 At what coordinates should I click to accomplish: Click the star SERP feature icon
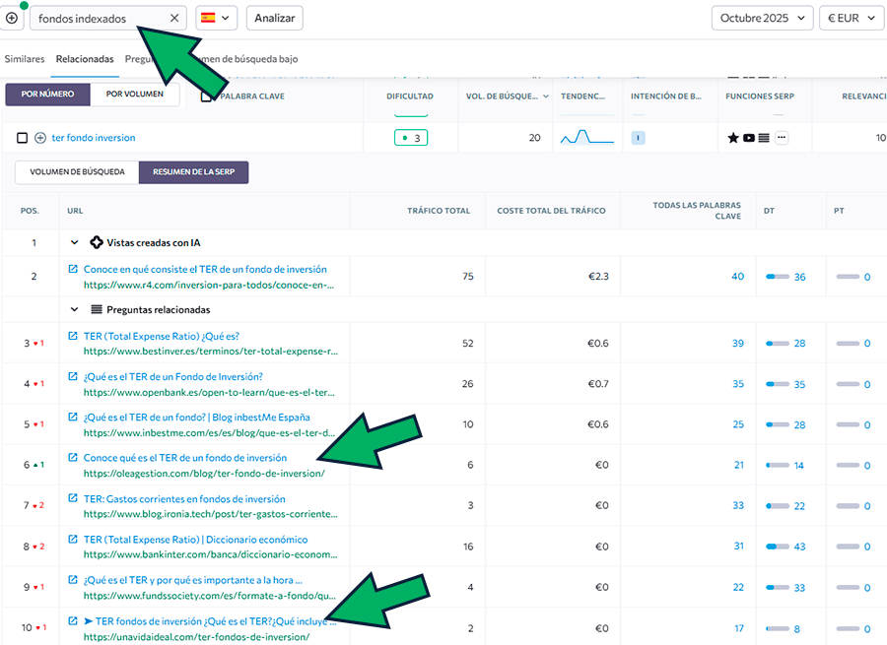click(732, 138)
